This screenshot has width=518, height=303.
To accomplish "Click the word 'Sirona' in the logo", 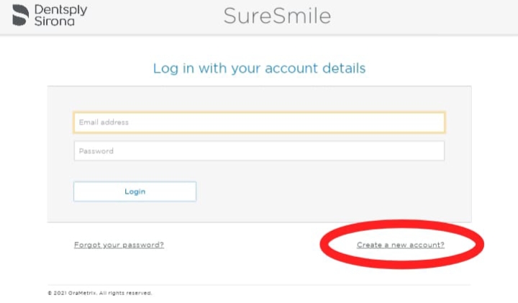I will coord(55,21).
